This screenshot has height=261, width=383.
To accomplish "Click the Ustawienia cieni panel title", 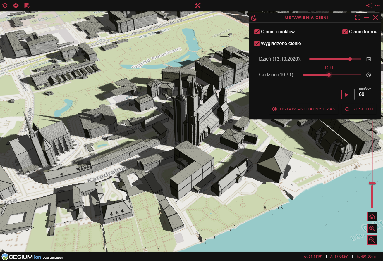I will coord(306,18).
